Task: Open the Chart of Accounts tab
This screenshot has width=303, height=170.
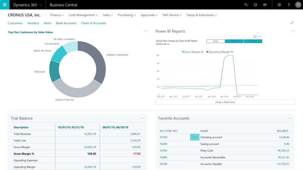Action: pyautogui.click(x=94, y=23)
